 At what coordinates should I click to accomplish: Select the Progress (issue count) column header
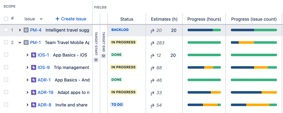click(x=254, y=19)
